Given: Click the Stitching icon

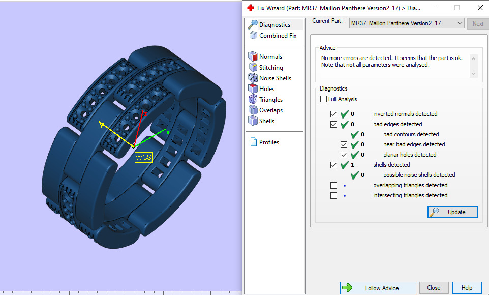Looking at the screenshot, I should [253, 67].
